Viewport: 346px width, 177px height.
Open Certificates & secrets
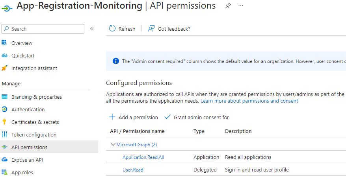[x=35, y=122]
